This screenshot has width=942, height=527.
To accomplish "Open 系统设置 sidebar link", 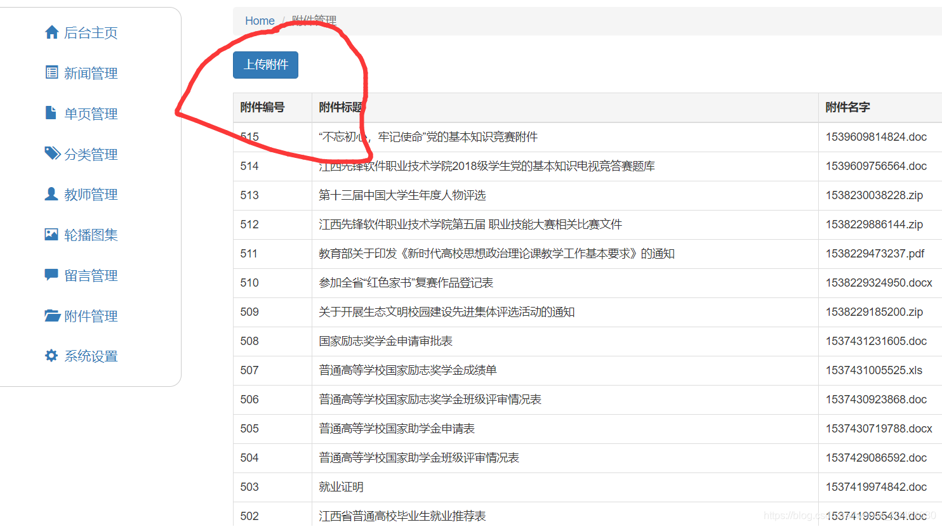I will coord(91,356).
